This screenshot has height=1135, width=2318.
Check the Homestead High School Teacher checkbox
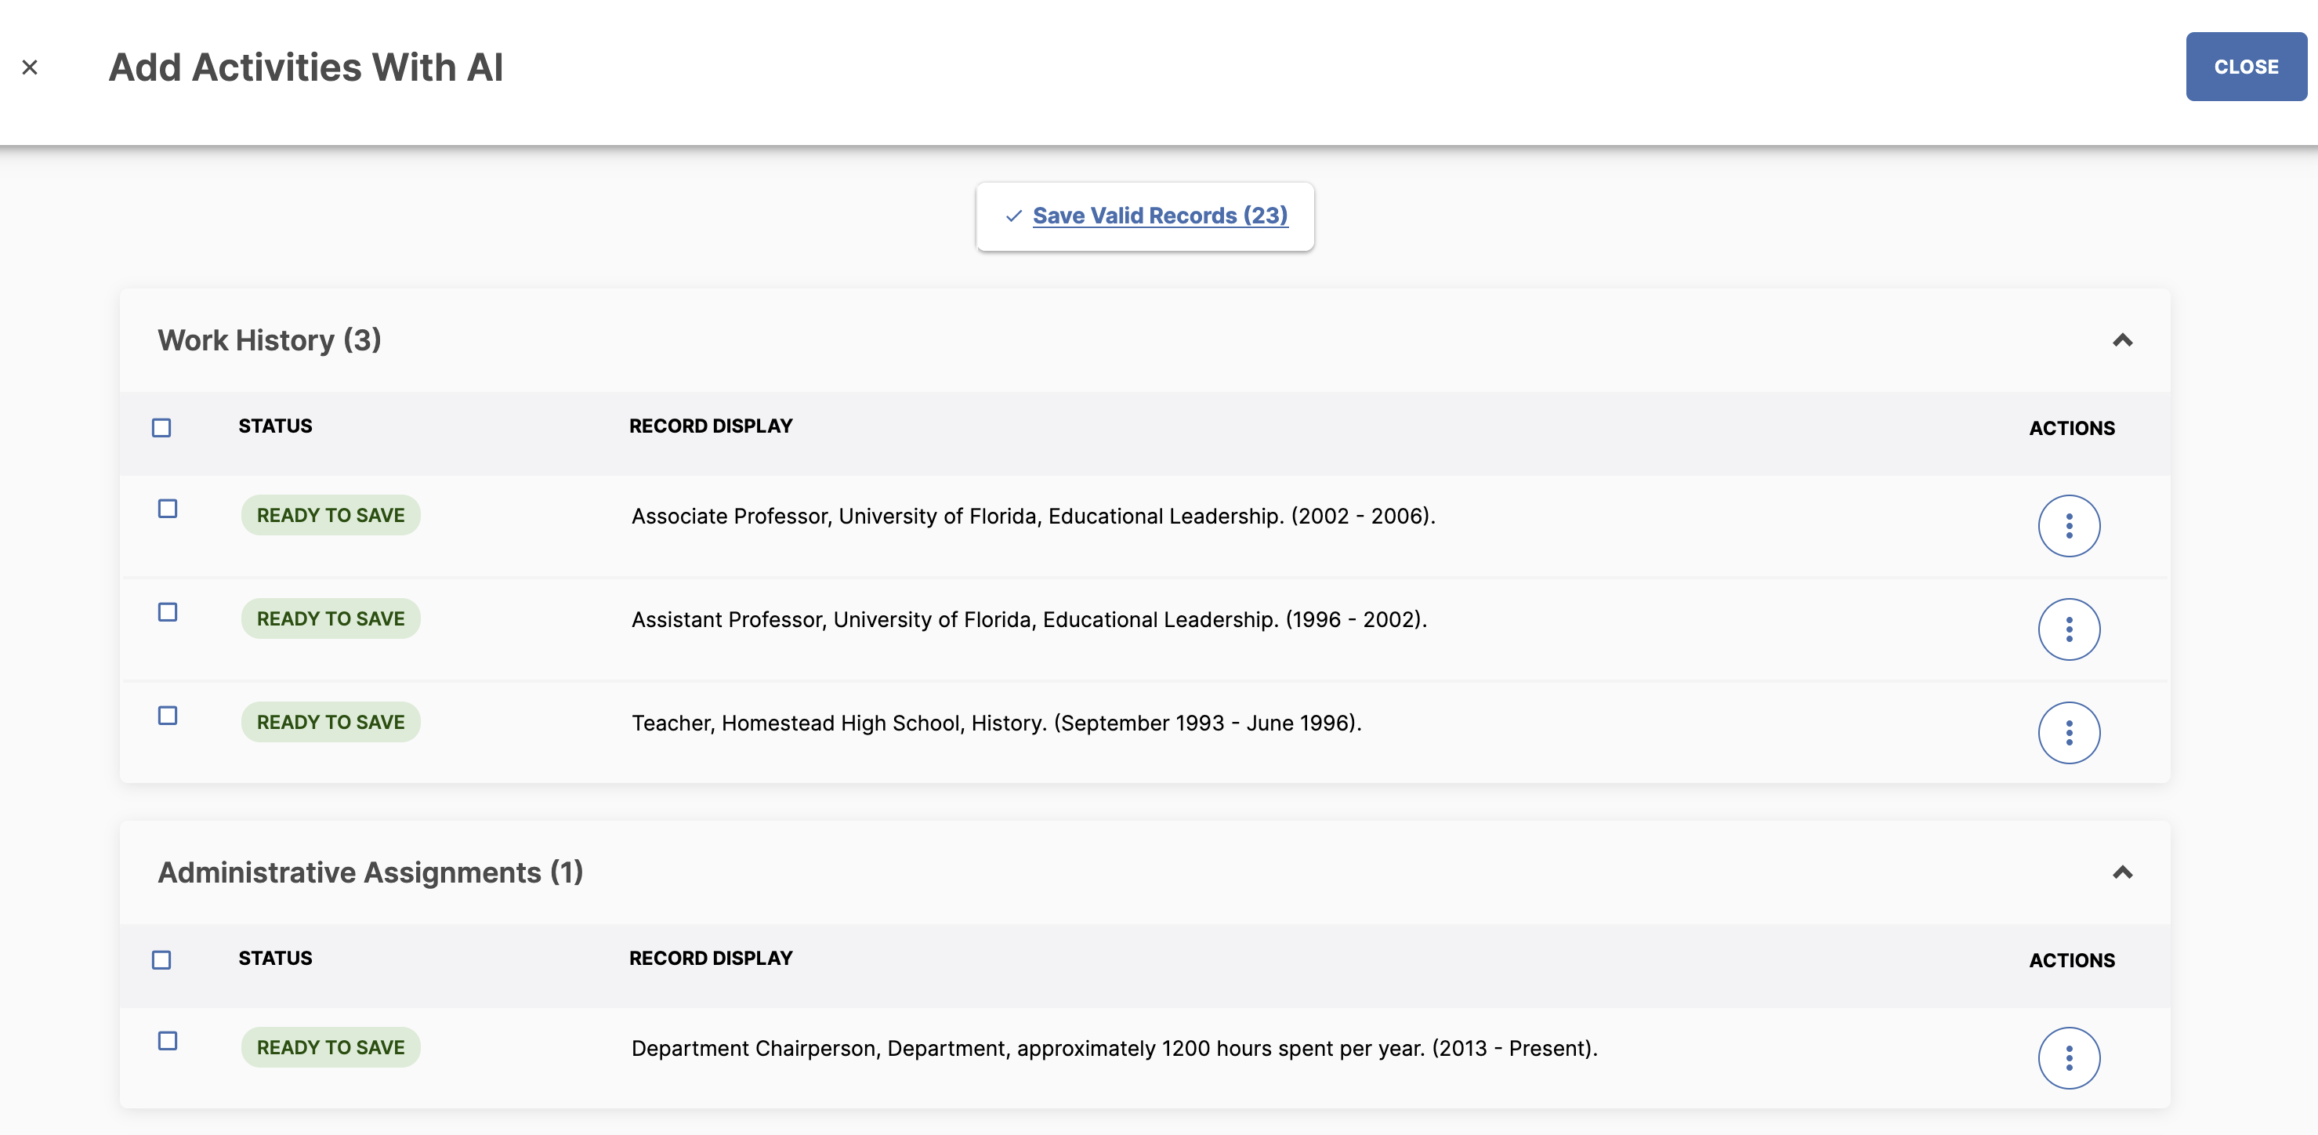[168, 716]
